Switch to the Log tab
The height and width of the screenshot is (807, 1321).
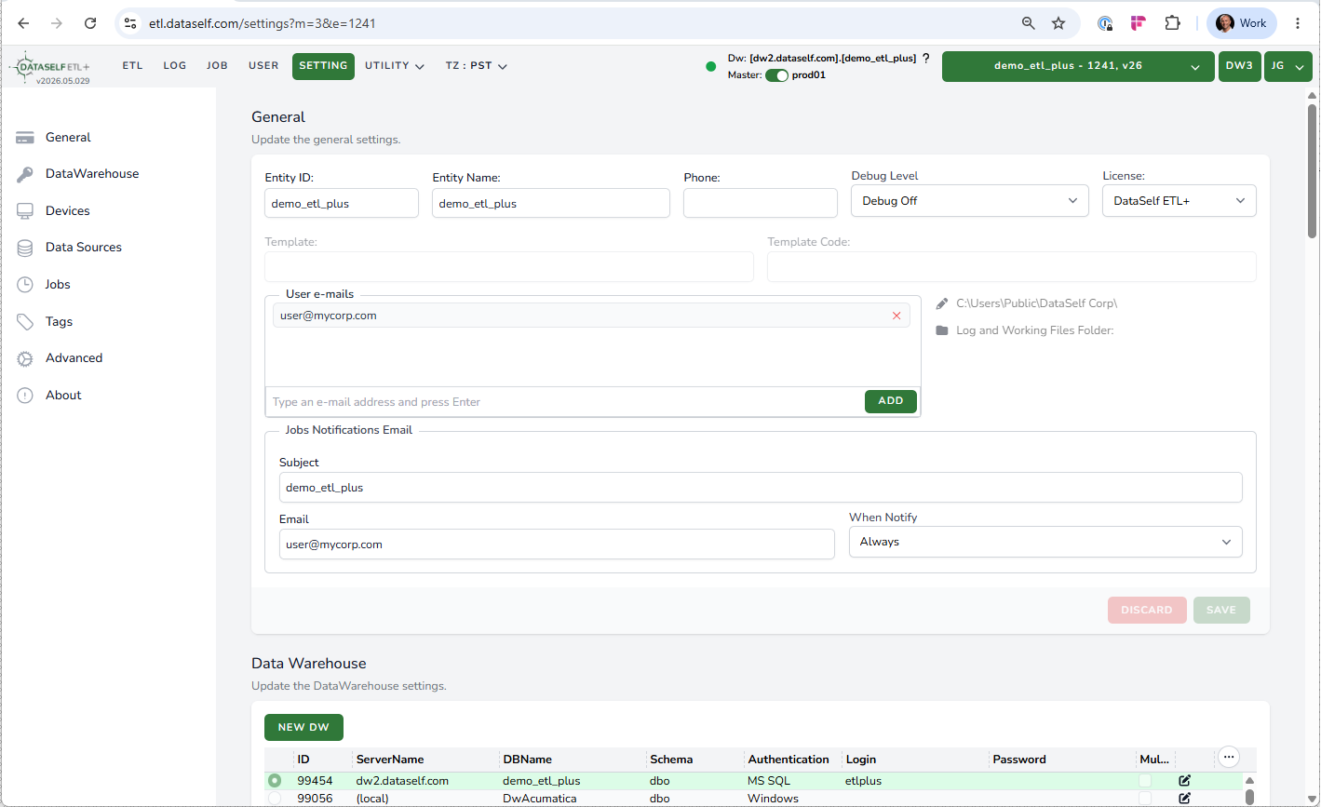pyautogui.click(x=175, y=66)
